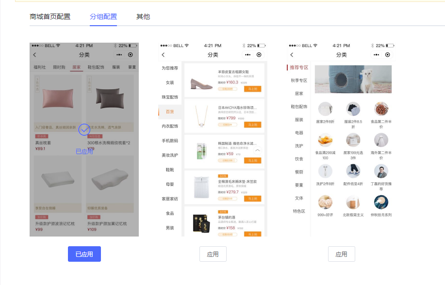The width and height of the screenshot is (445, 285).
Task: Click the 999+好评 round icon
Action: tap(325, 202)
